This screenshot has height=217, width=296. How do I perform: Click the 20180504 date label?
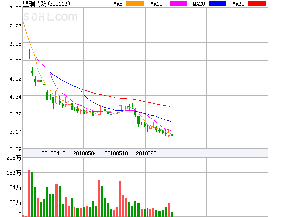(85, 153)
